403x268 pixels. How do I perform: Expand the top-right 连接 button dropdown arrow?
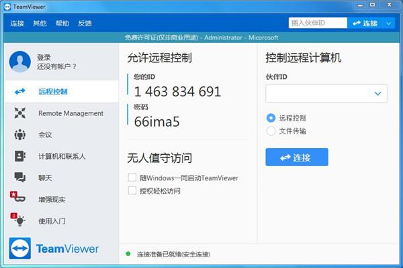pyautogui.click(x=389, y=23)
